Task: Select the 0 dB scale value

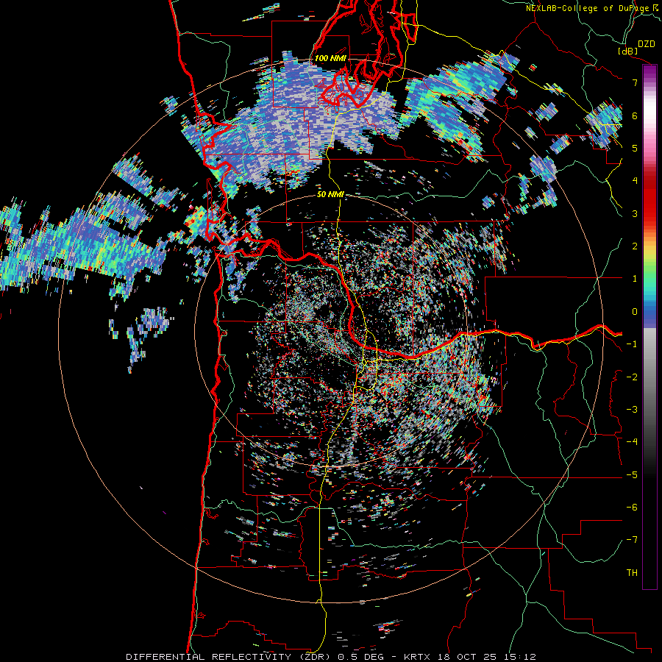Action: point(635,311)
